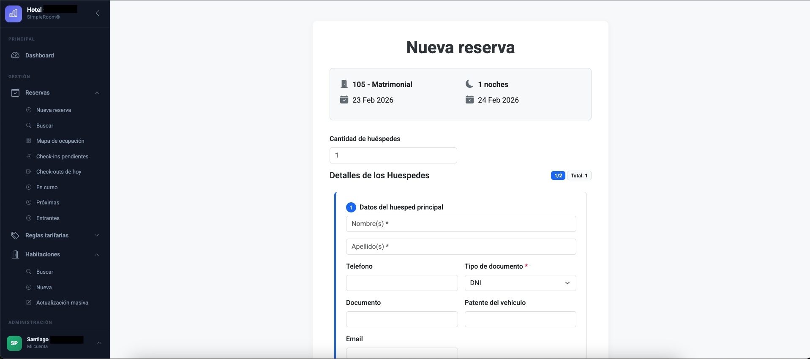This screenshot has height=359, width=810.
Task: Click the Dashboard gauge icon
Action: click(x=15, y=55)
